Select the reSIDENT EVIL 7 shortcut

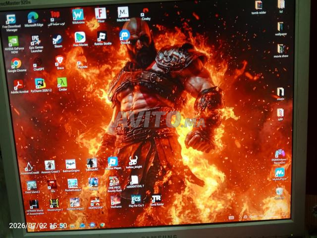pos(134,180)
